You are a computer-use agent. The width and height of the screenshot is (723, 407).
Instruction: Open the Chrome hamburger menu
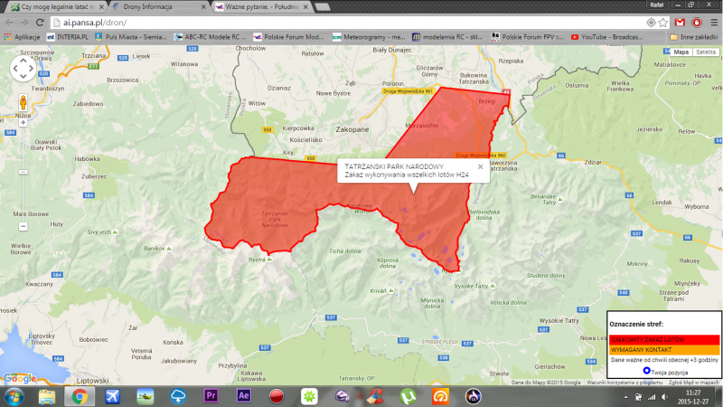pos(713,21)
